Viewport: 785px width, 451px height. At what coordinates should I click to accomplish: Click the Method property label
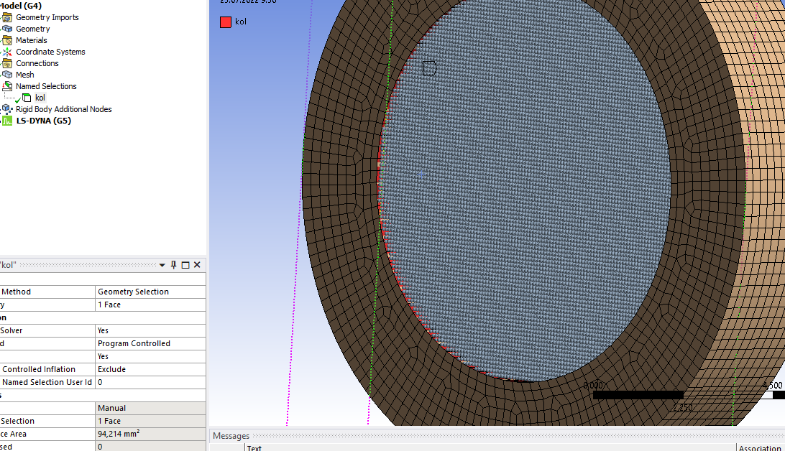pyautogui.click(x=17, y=292)
